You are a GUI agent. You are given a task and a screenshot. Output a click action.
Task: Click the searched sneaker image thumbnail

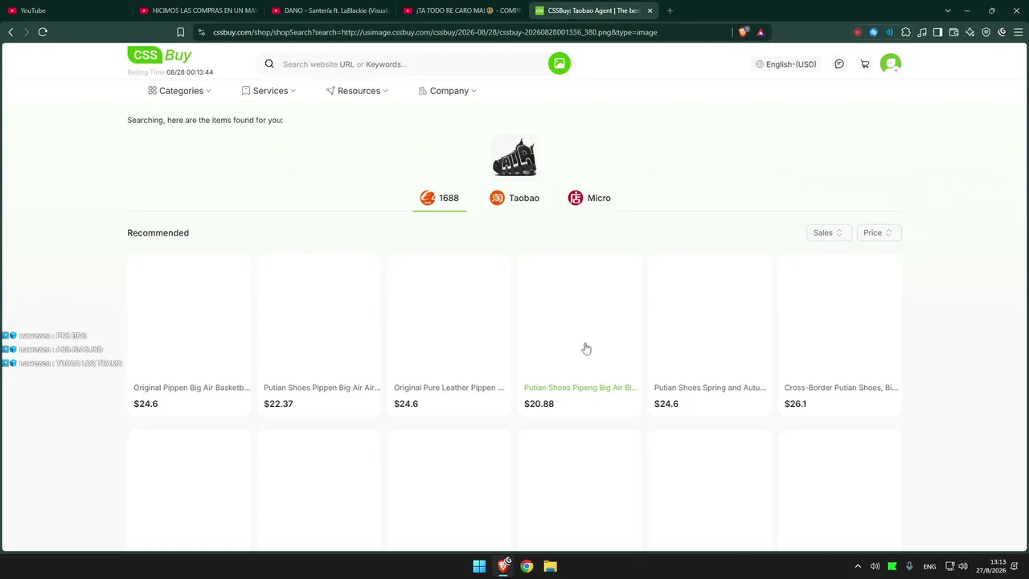pyautogui.click(x=514, y=156)
